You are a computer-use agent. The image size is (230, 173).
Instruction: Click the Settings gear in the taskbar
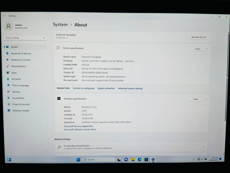153,159
